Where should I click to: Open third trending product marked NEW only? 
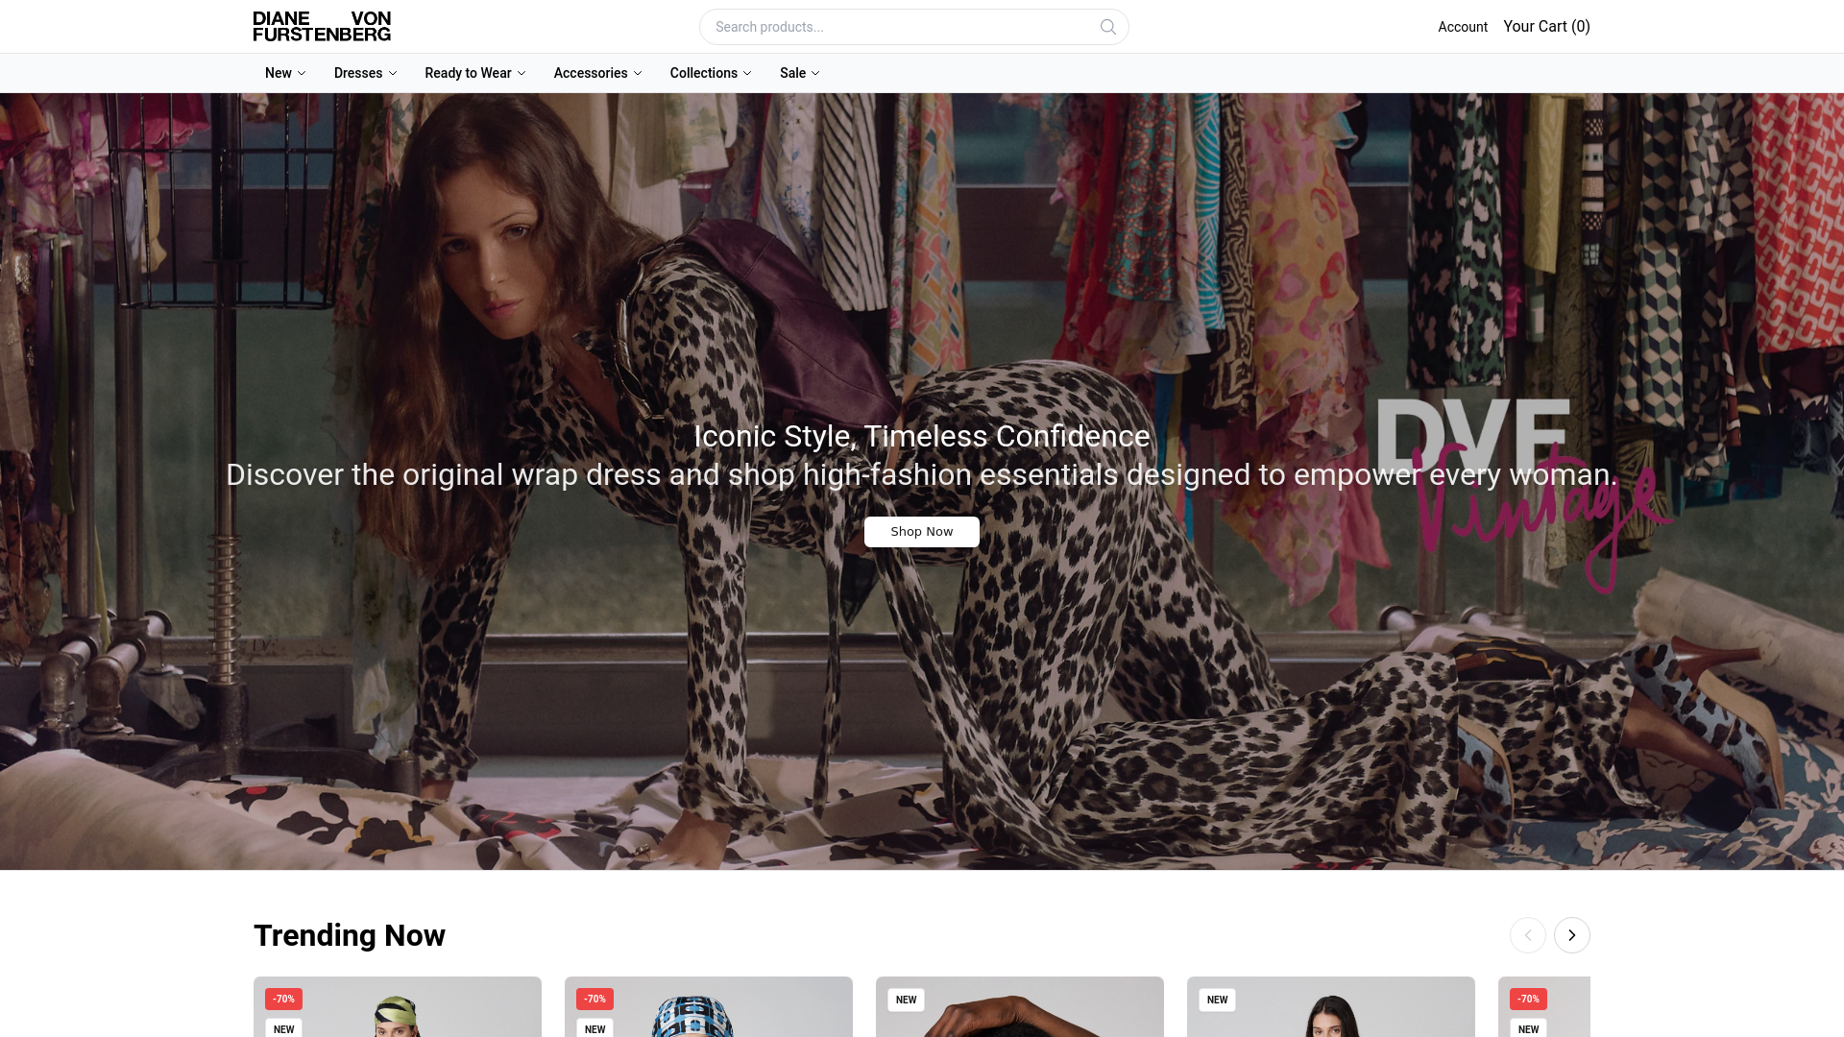tap(1020, 1007)
